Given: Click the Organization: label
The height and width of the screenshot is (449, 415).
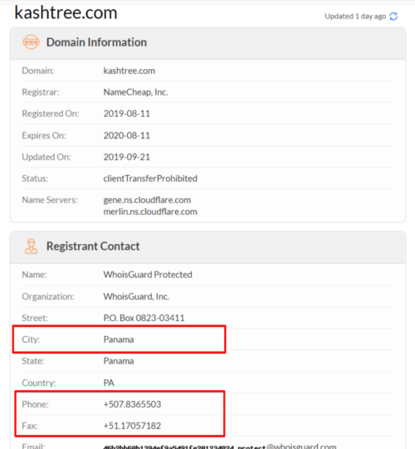Looking at the screenshot, I should (x=48, y=296).
